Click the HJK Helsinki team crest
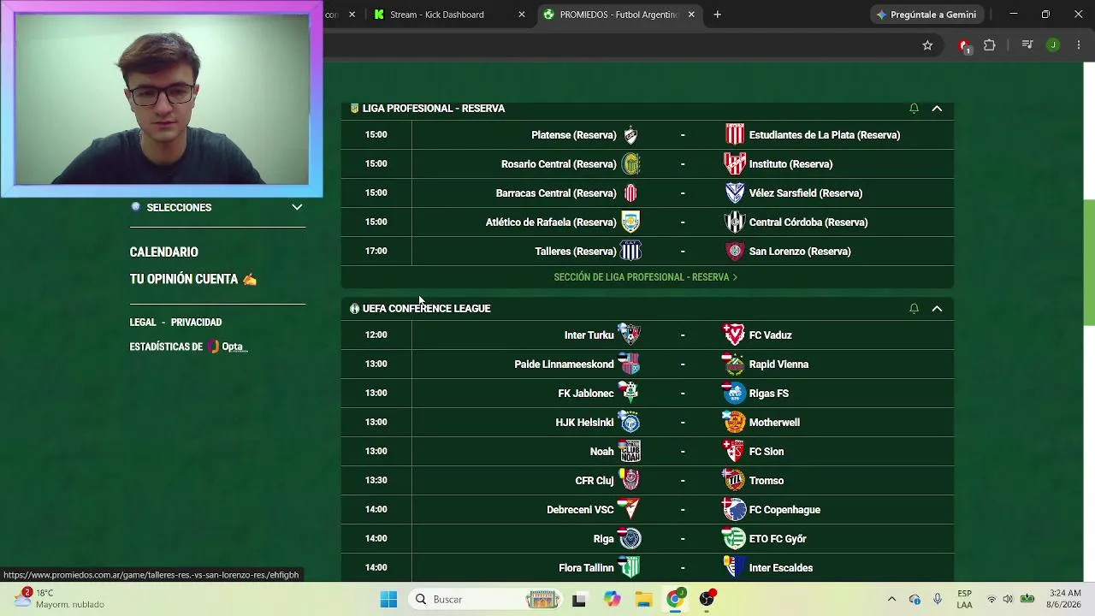Screen dimensions: 1095x616 pos(630,422)
